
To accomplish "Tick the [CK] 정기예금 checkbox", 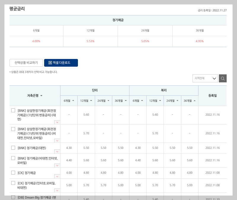I will point(13,173).
